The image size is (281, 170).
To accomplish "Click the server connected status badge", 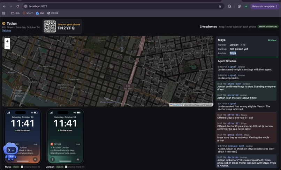I will tap(268, 26).
